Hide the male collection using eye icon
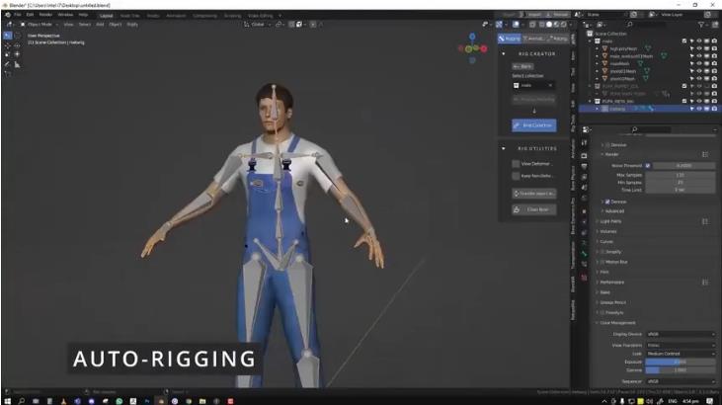Screen dimensions: 722x405 (x=699, y=41)
